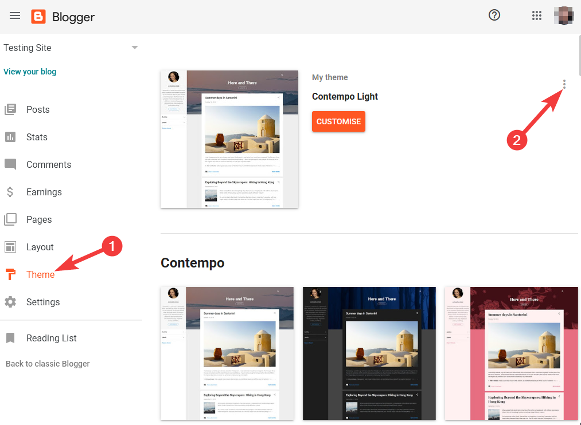Click the Contempo section heading

[192, 263]
